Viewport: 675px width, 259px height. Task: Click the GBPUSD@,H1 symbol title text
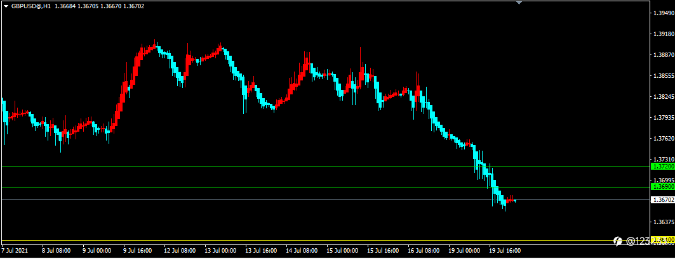click(x=31, y=6)
